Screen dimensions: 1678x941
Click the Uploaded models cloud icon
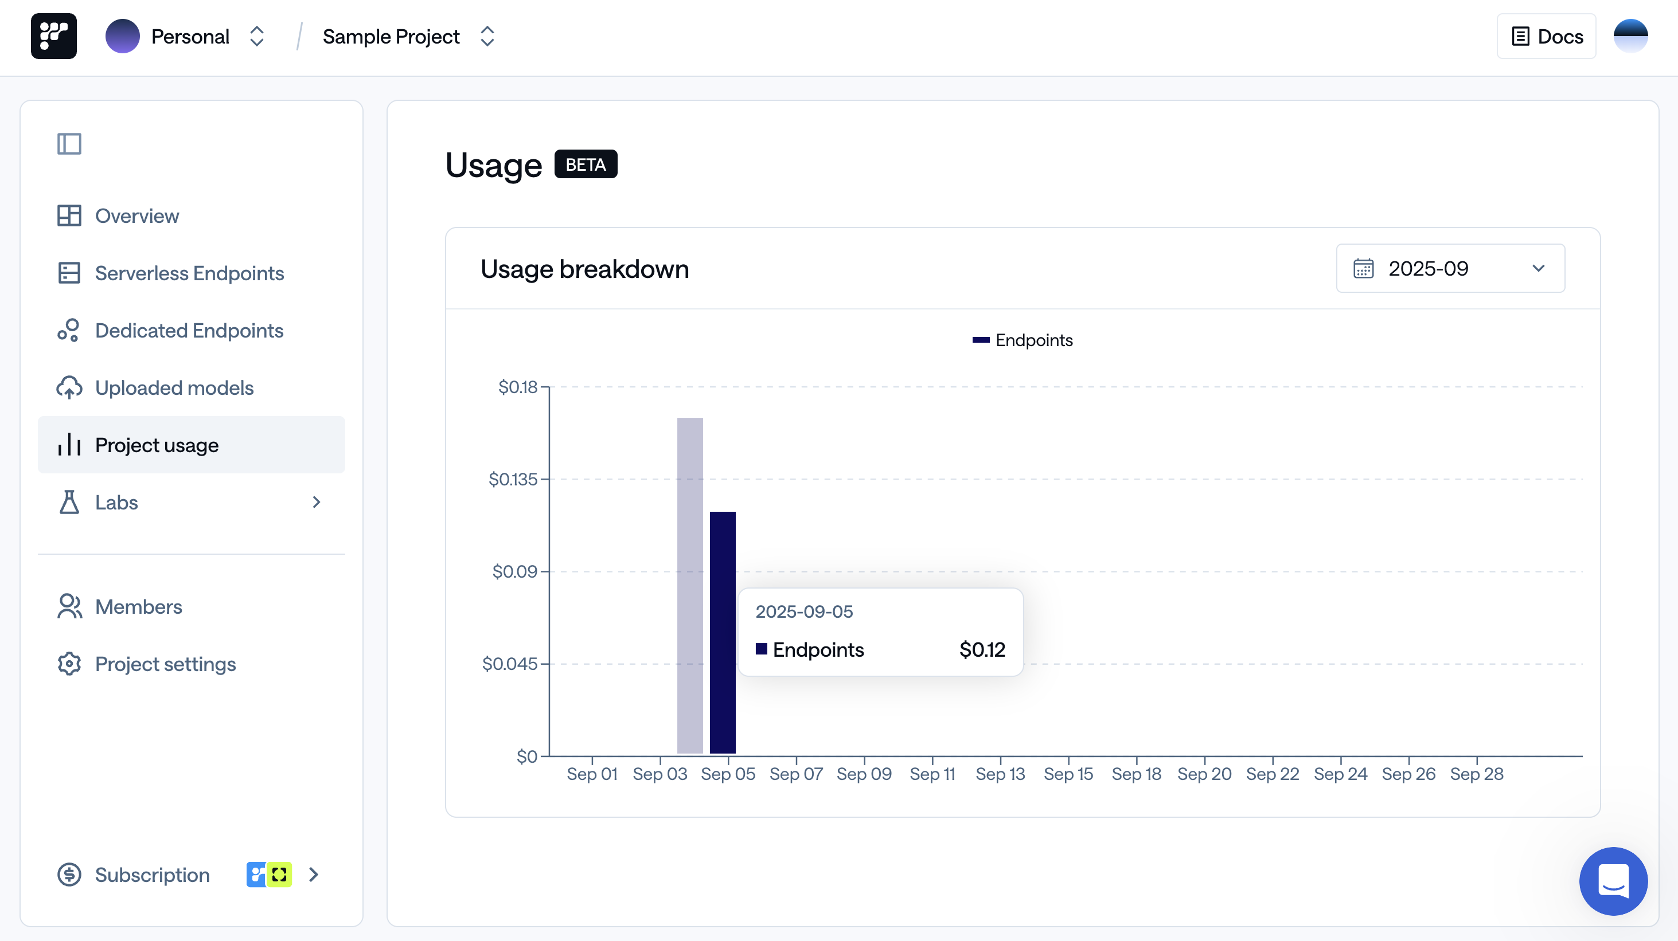(x=69, y=387)
